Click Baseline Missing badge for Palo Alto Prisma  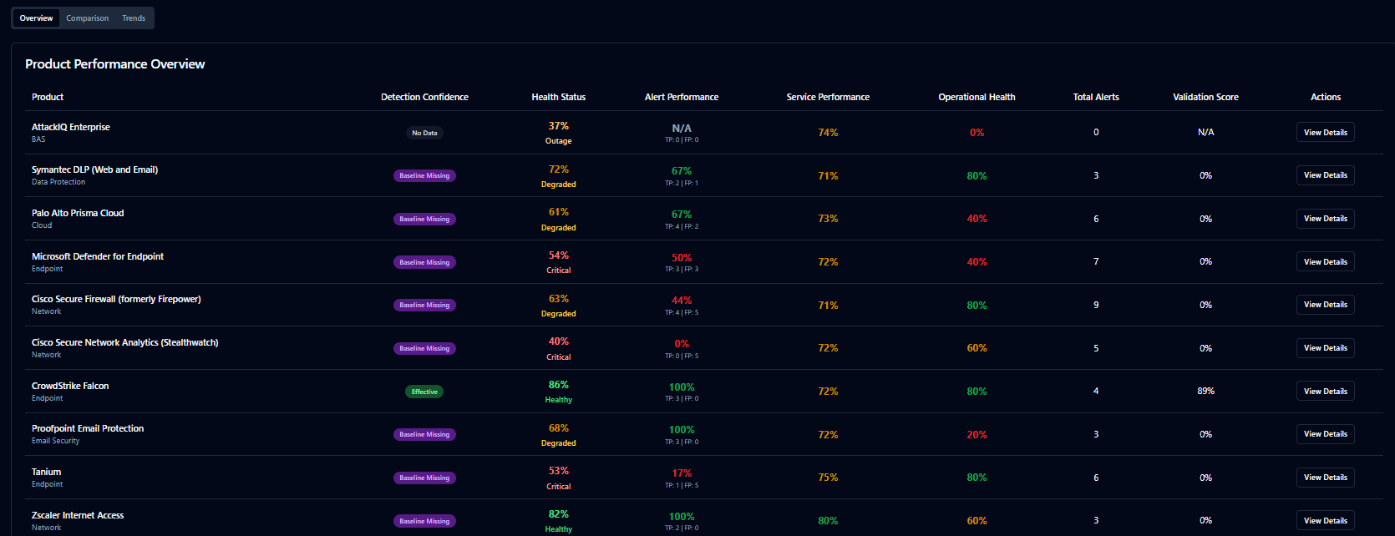424,219
